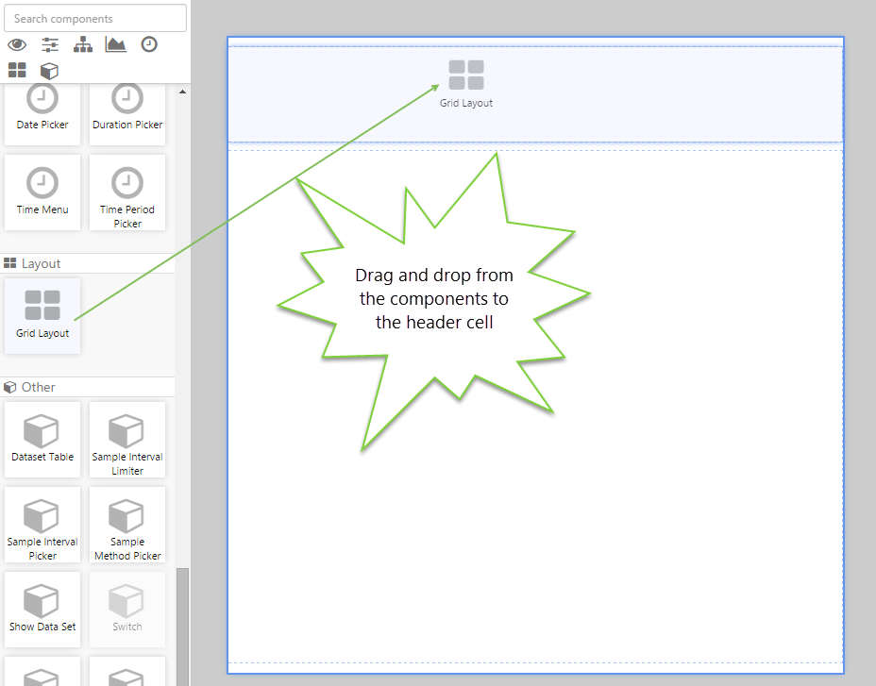Select the area chart icon filter
Image resolution: width=876 pixels, height=686 pixels.
tap(116, 44)
